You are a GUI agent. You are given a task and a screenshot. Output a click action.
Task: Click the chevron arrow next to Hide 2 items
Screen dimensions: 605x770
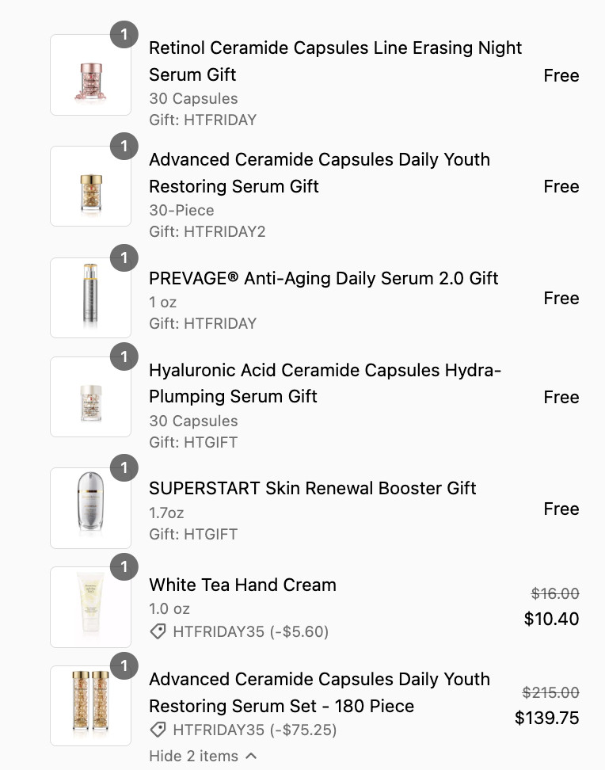click(x=251, y=756)
